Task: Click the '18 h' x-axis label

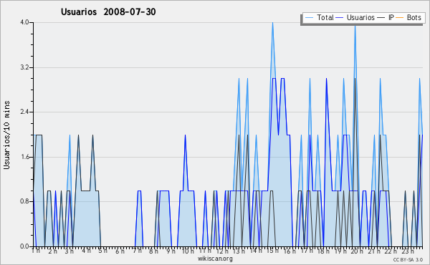Action: point(323,251)
